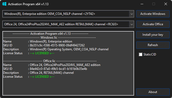172x98 pixels.
Task: Expand the Office edition dropdown arrow
Action: click(132, 24)
